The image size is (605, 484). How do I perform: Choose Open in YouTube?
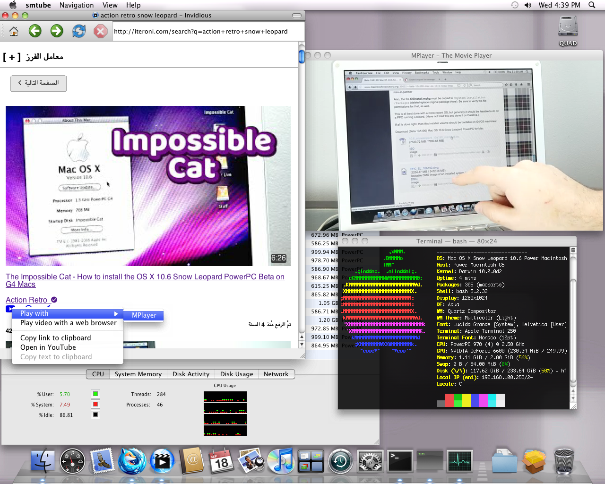(68, 347)
